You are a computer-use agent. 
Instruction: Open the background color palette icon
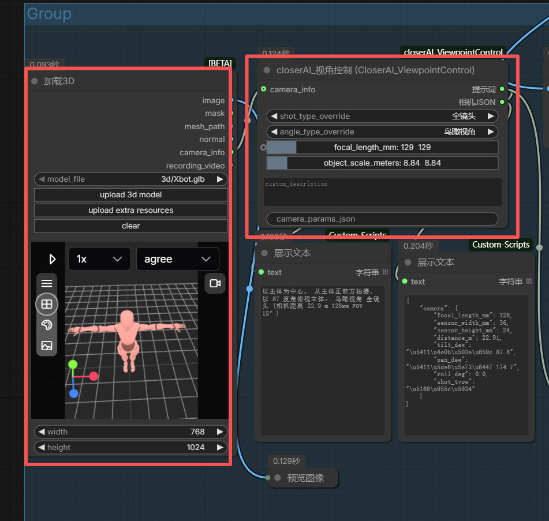(x=47, y=325)
